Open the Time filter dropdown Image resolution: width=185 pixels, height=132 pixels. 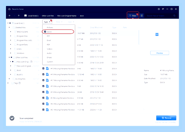click(x=59, y=22)
